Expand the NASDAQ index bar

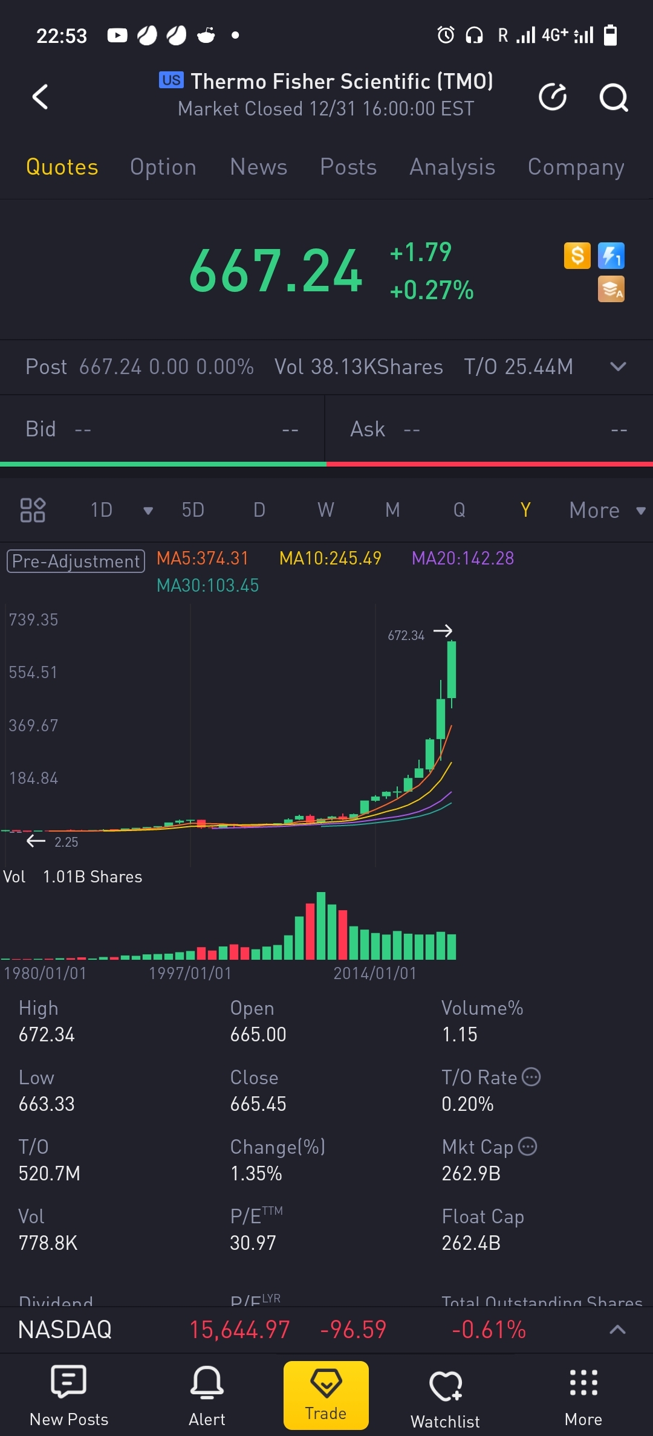(617, 1330)
